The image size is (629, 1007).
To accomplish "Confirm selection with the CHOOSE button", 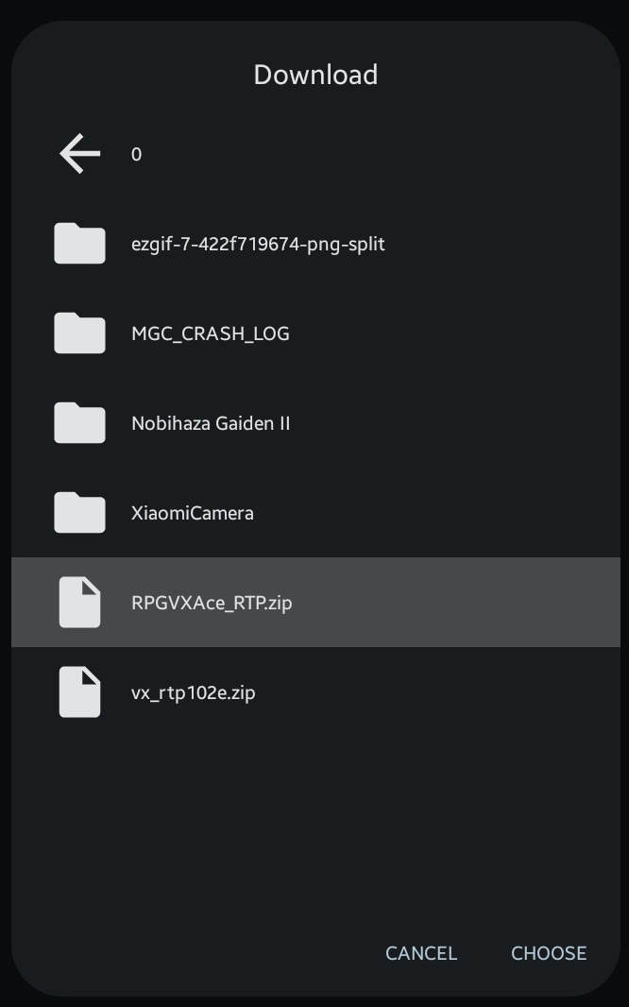I will click(549, 953).
